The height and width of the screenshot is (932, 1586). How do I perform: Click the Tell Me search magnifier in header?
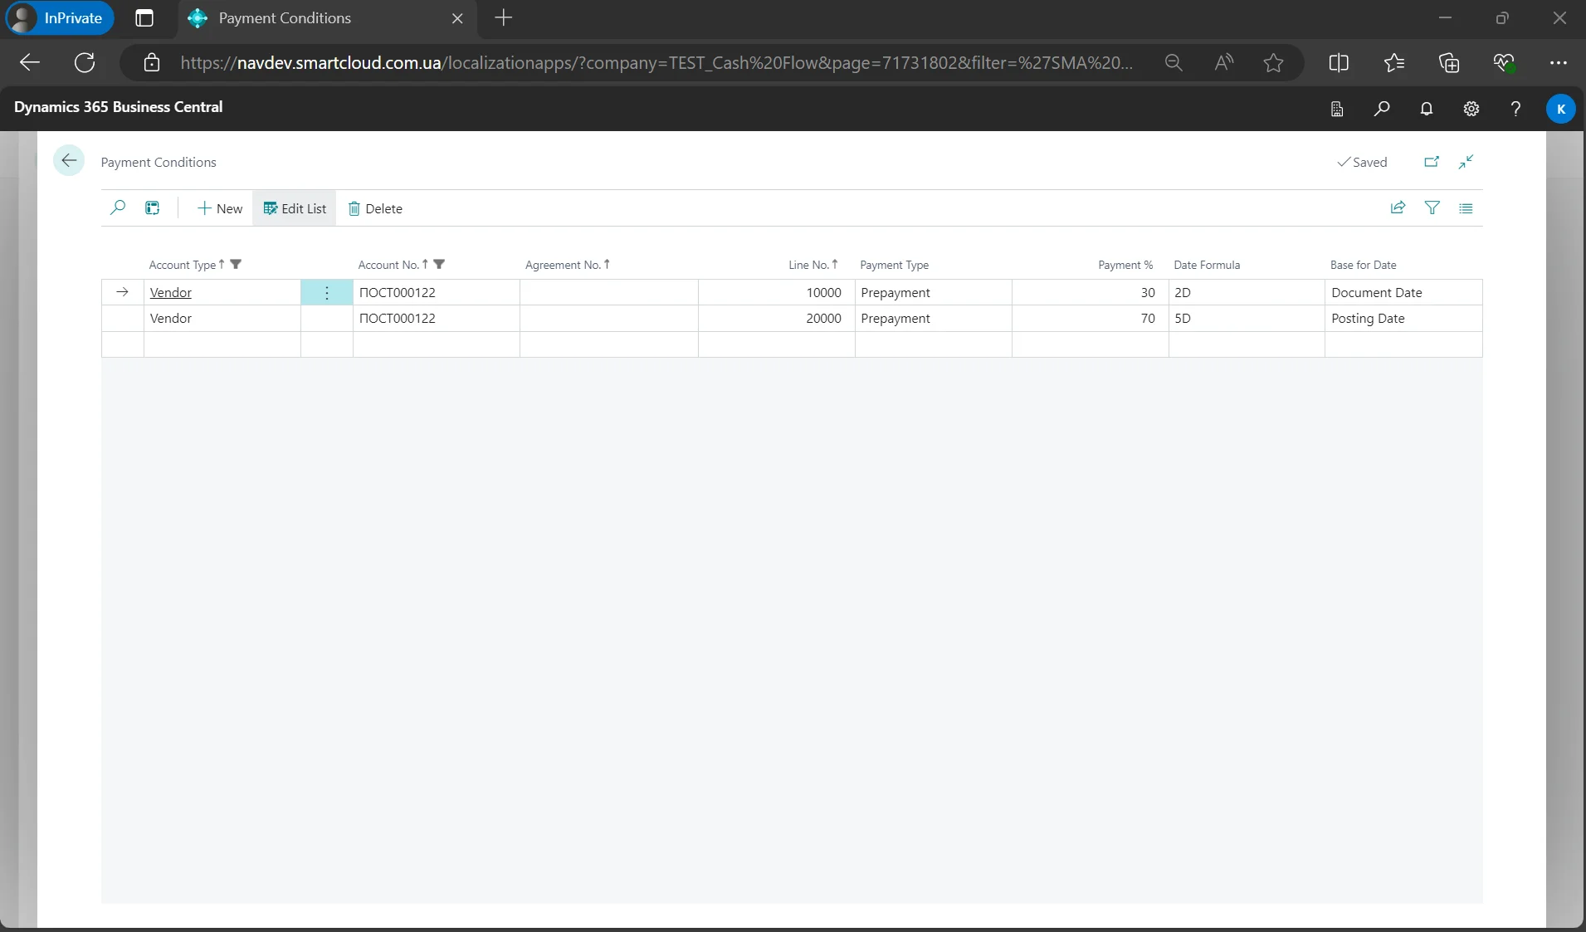click(x=1381, y=109)
